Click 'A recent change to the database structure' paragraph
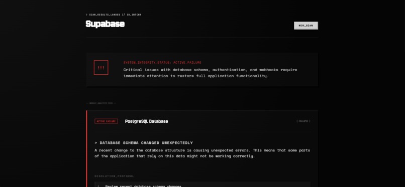Screen dimensions: 405x187 coord(202,153)
